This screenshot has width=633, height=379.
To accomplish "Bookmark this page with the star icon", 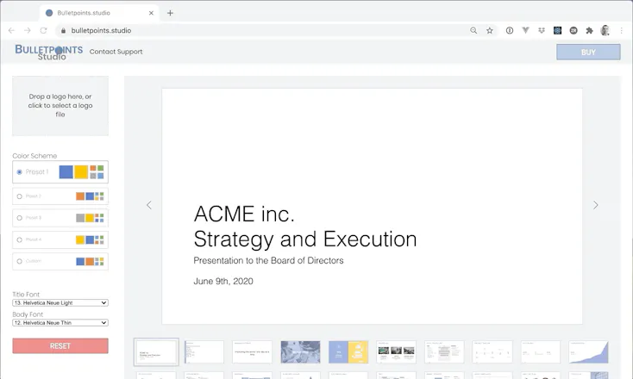I will tap(490, 31).
